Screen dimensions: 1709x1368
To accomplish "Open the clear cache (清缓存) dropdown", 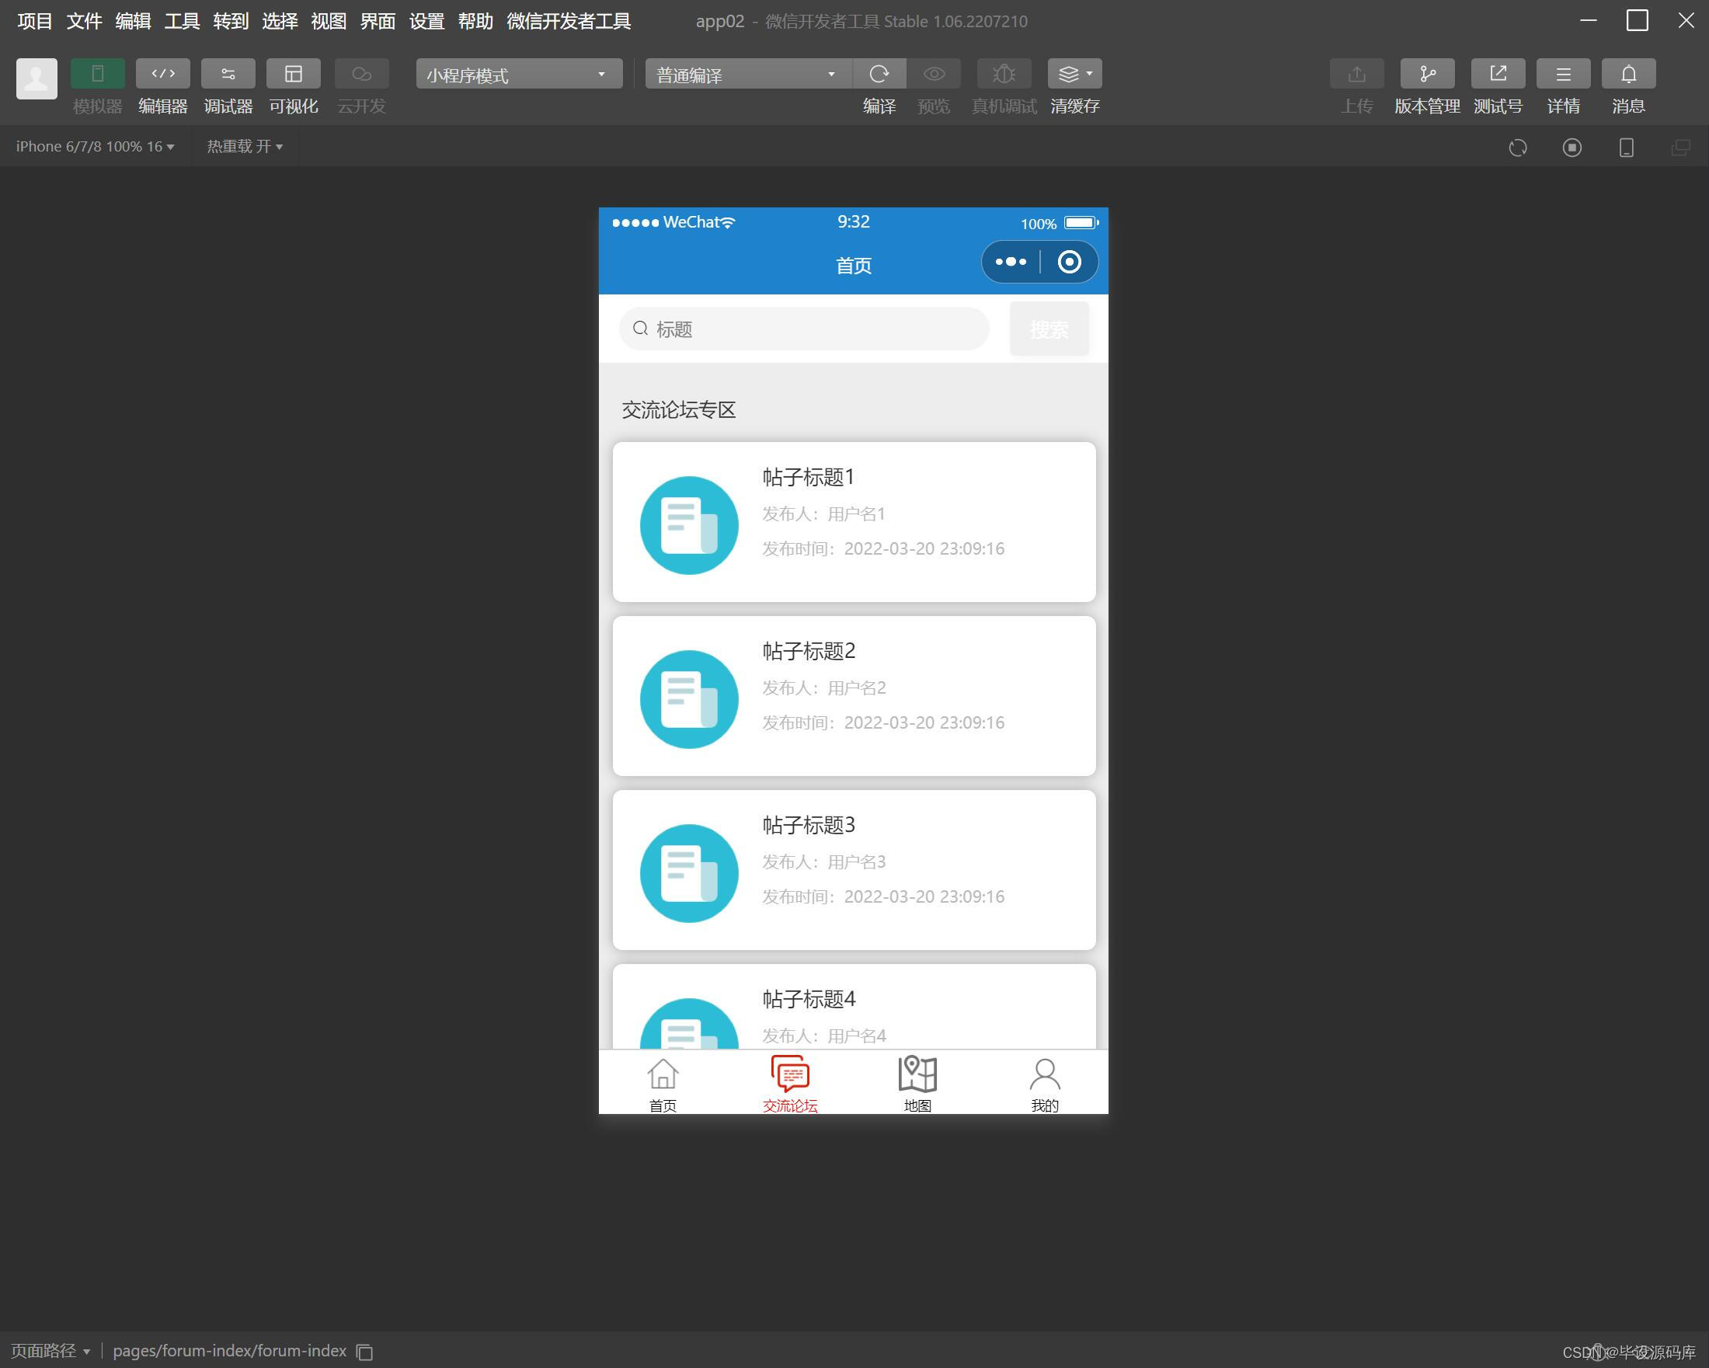I will [x=1075, y=74].
